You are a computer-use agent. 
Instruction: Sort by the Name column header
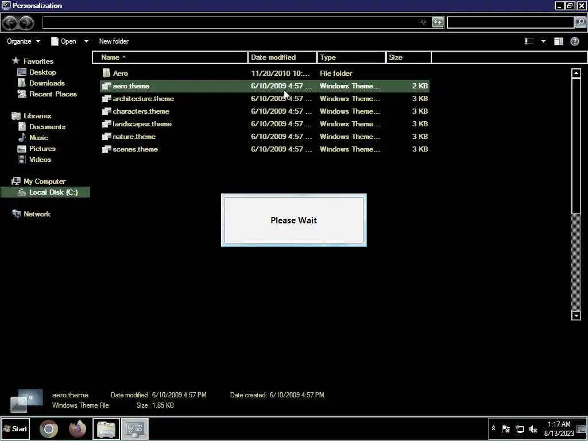click(170, 57)
